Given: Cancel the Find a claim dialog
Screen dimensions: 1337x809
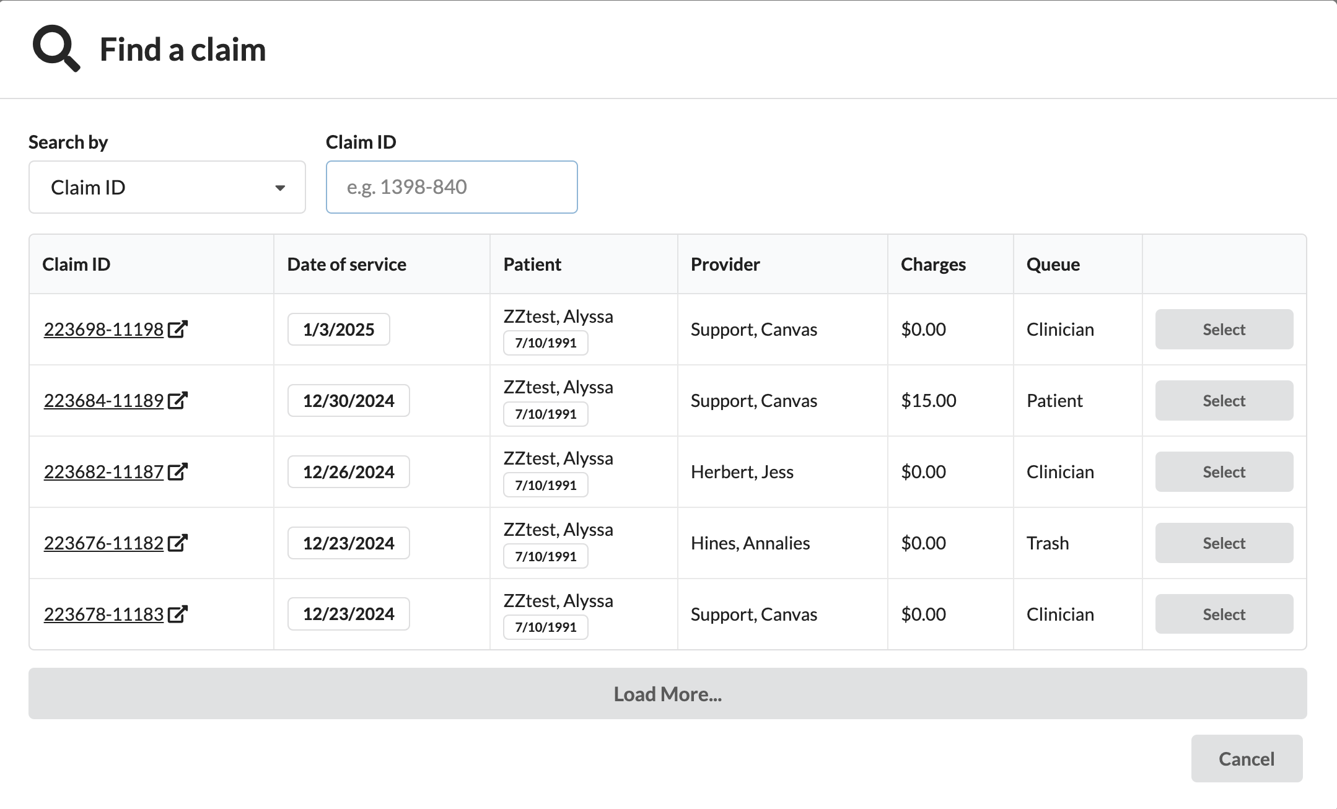Looking at the screenshot, I should [1246, 758].
